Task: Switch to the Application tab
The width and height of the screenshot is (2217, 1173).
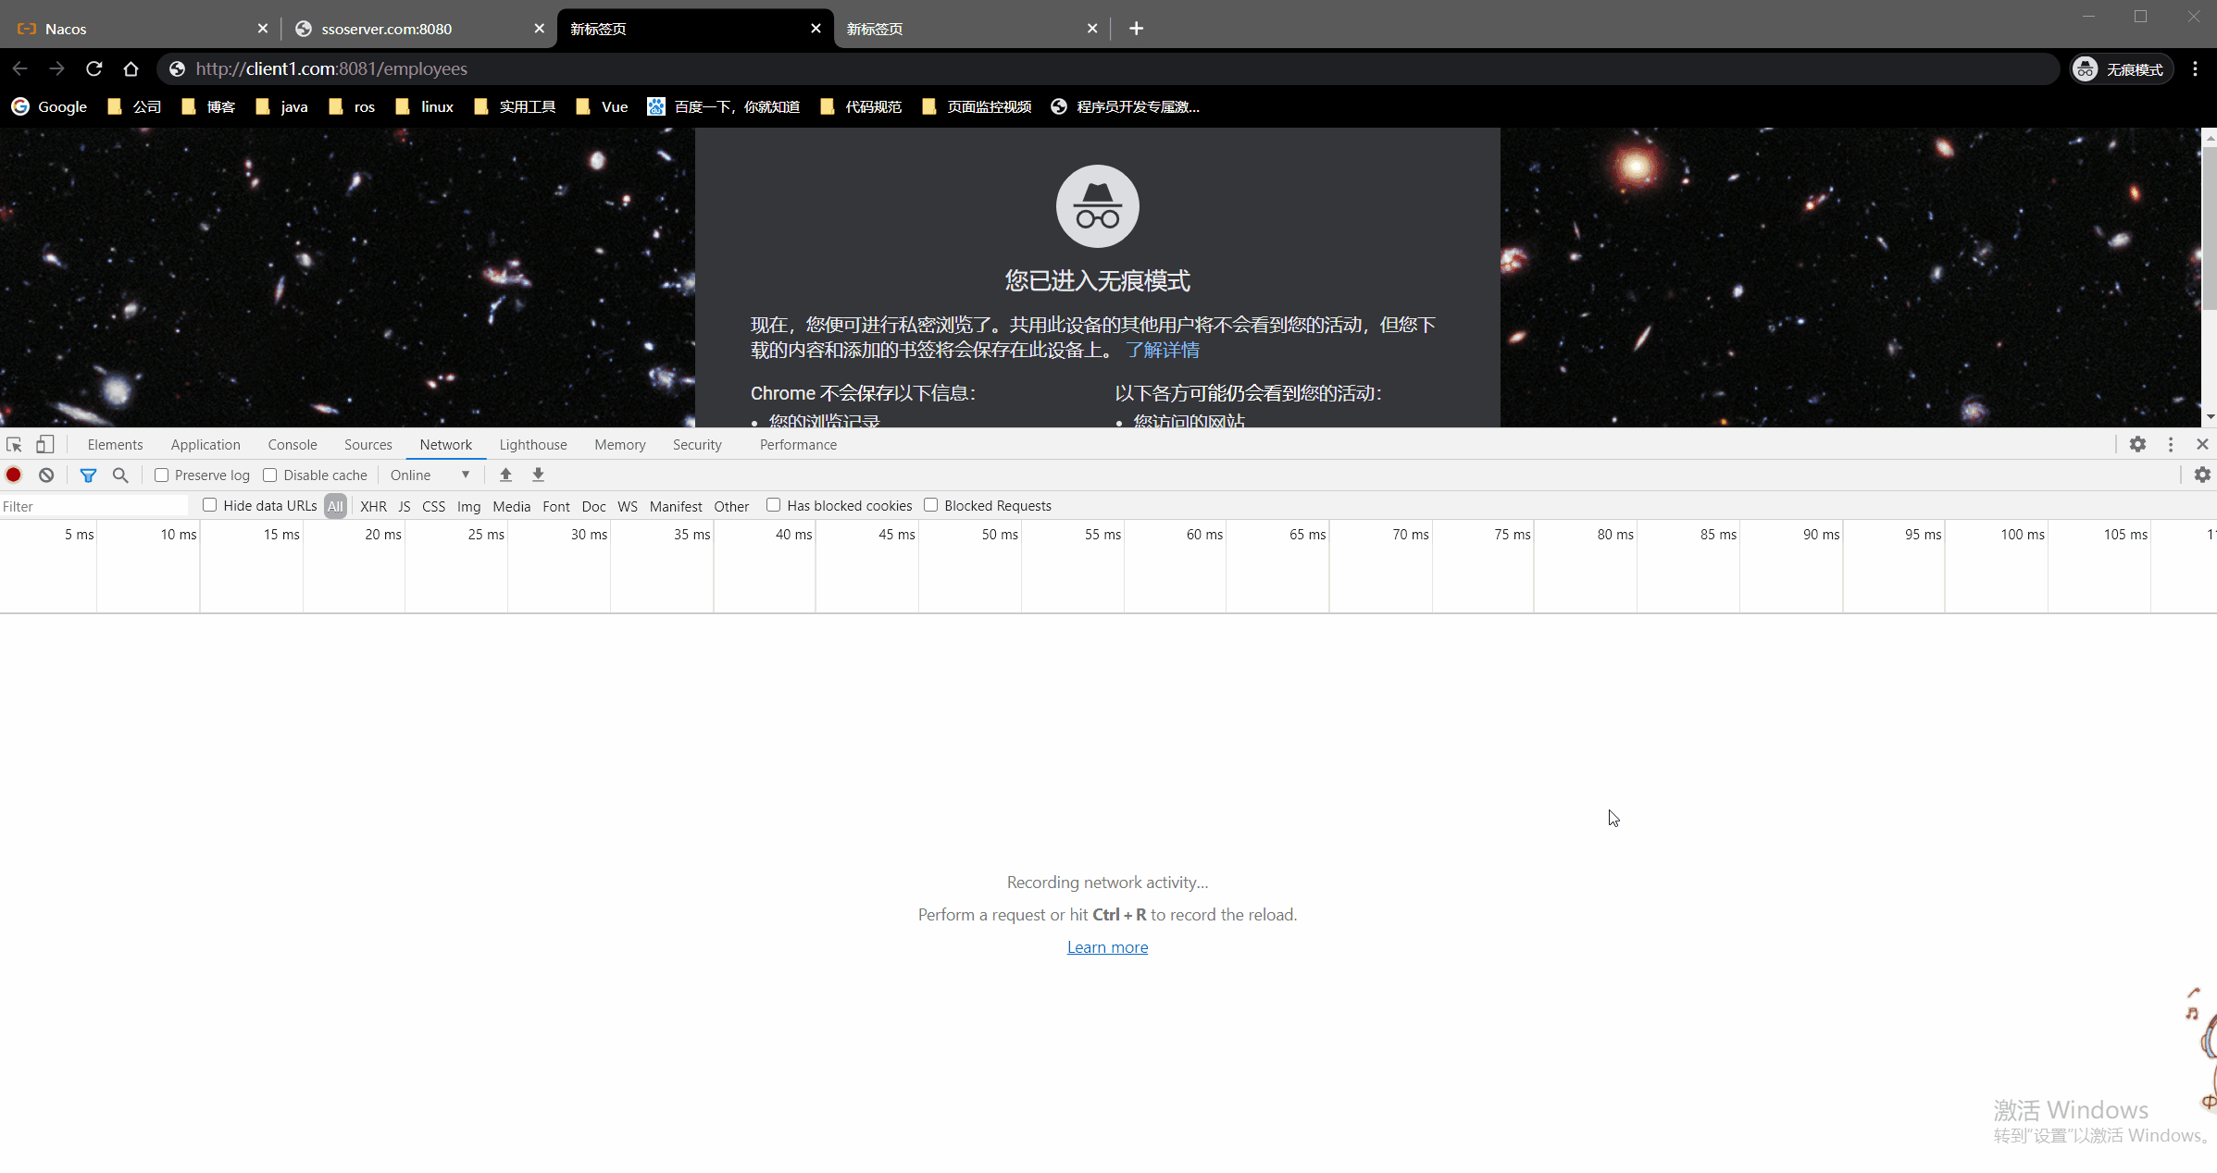Action: click(205, 444)
